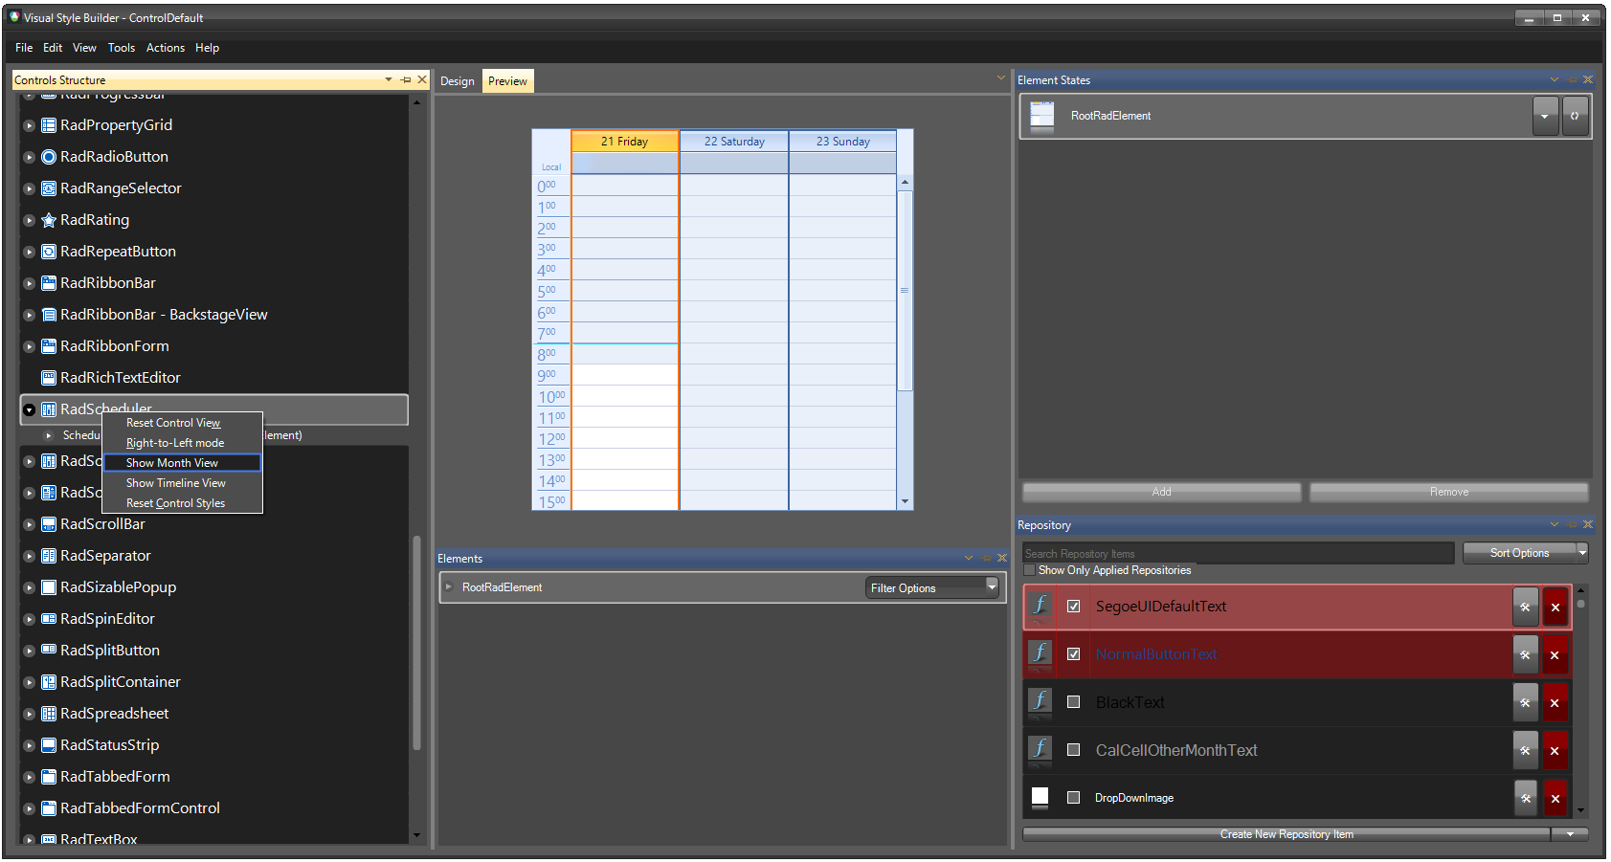Check the DropDownImage checkbox

click(1074, 798)
